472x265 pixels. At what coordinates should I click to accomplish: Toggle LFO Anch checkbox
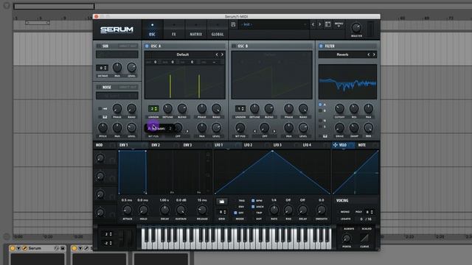253,207
